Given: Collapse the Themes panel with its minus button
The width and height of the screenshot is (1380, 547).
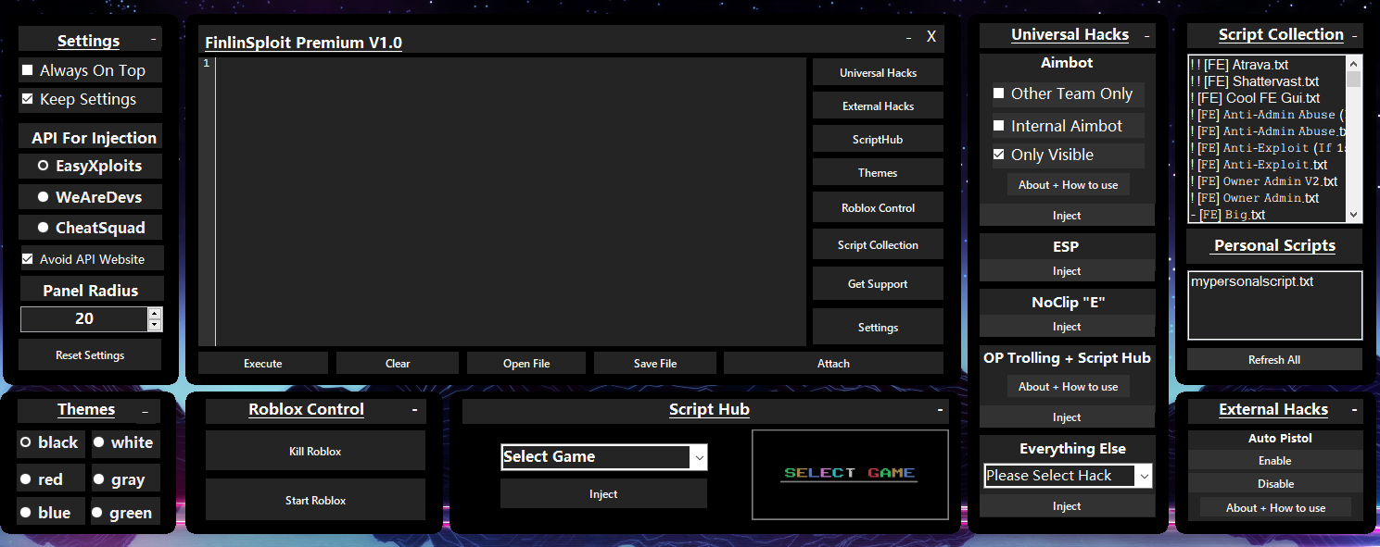Looking at the screenshot, I should 145,410.
